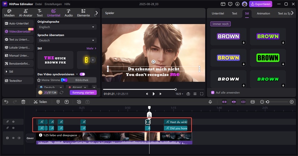The image size is (298, 156).
Task: Open Manual Untertitel option
Action: [19, 56]
